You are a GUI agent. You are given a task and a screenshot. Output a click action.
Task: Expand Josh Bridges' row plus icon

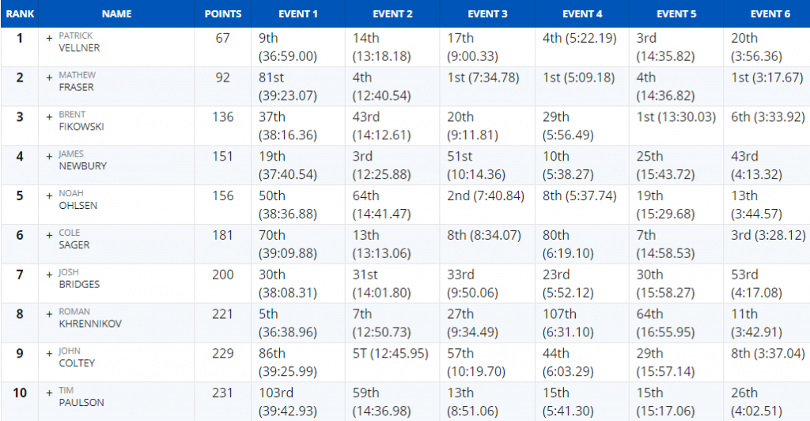point(50,275)
